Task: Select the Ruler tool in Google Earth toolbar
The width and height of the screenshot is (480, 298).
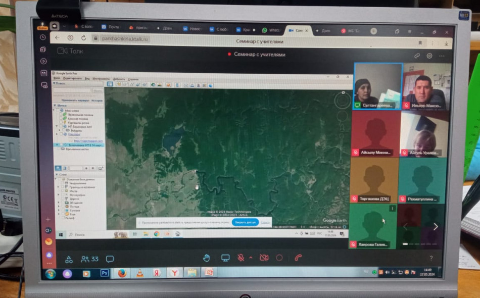Action: 177,85
